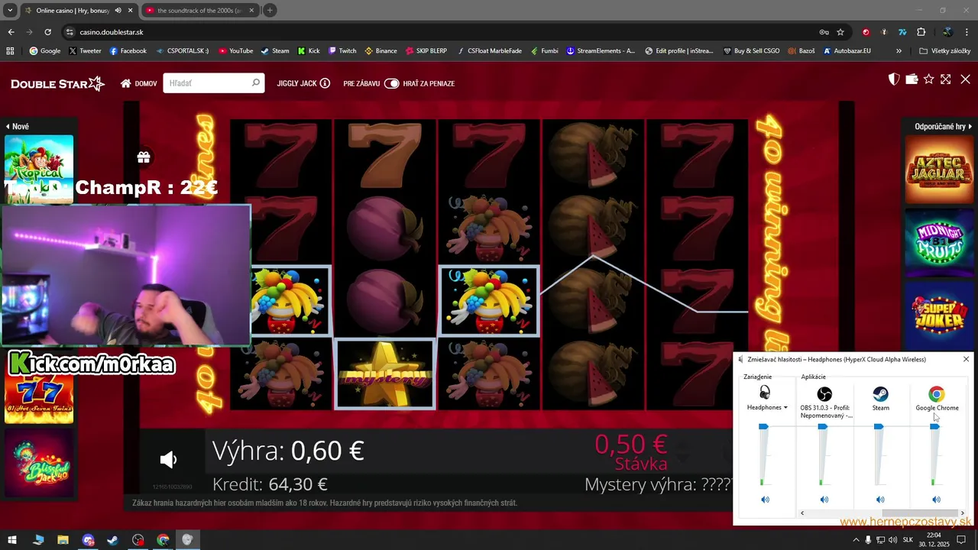Close the game with X icon
Image resolution: width=978 pixels, height=550 pixels.
(x=965, y=79)
